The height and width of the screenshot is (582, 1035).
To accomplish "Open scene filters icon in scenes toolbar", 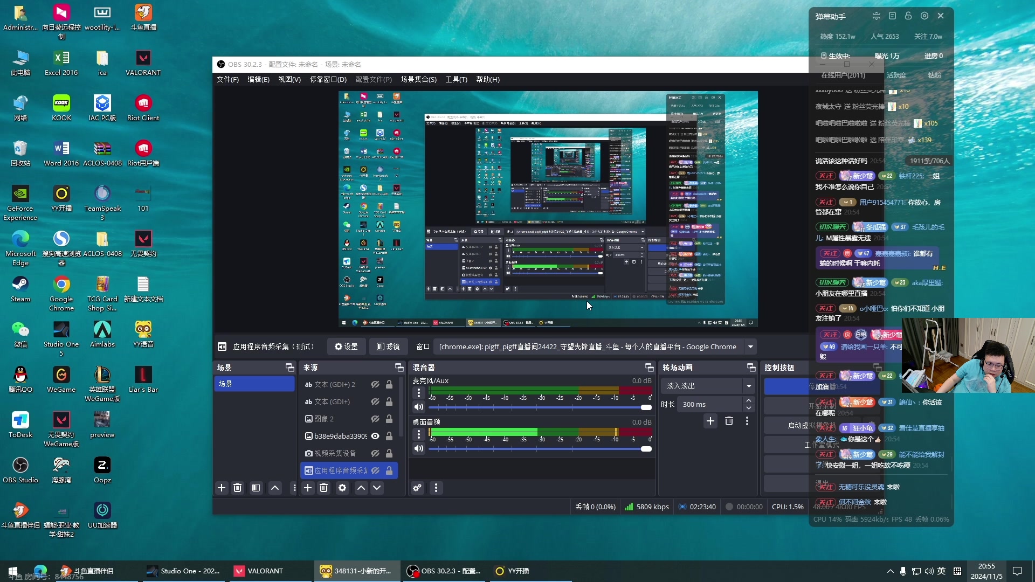I will point(256,488).
